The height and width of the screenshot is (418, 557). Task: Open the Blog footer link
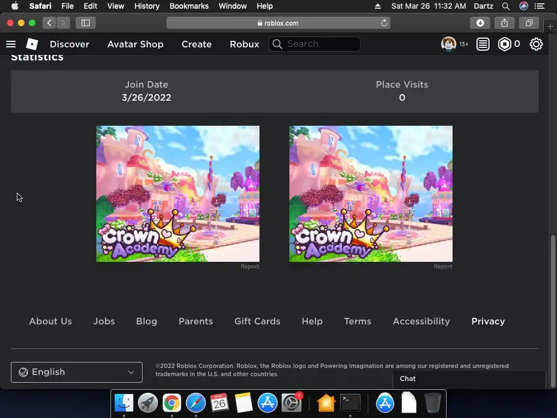147,321
